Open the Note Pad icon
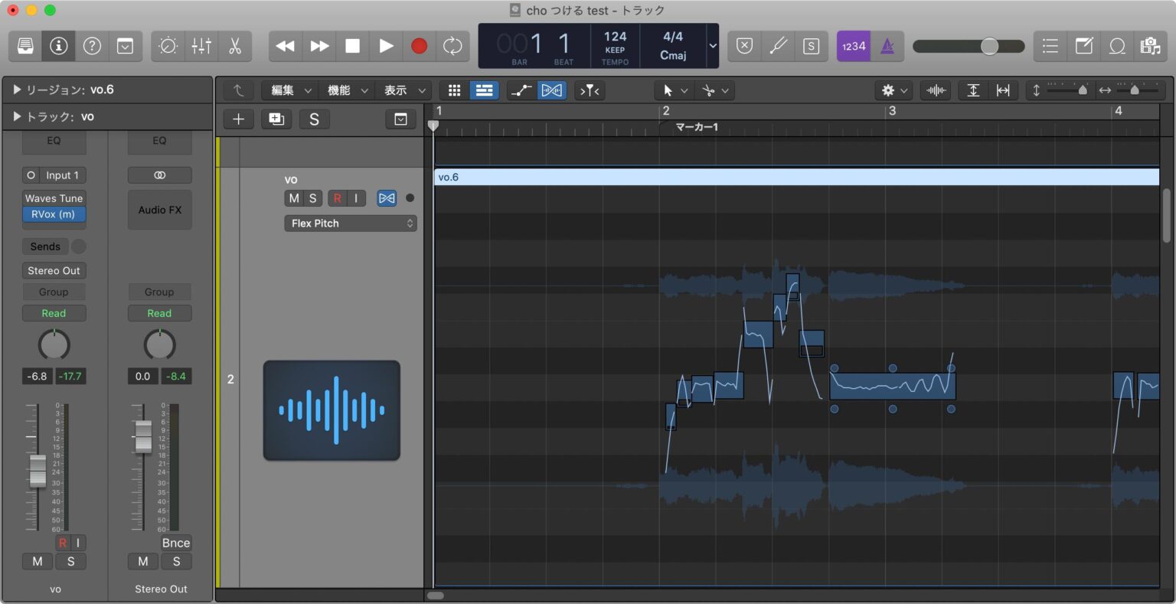Image resolution: width=1176 pixels, height=604 pixels. tap(1084, 46)
